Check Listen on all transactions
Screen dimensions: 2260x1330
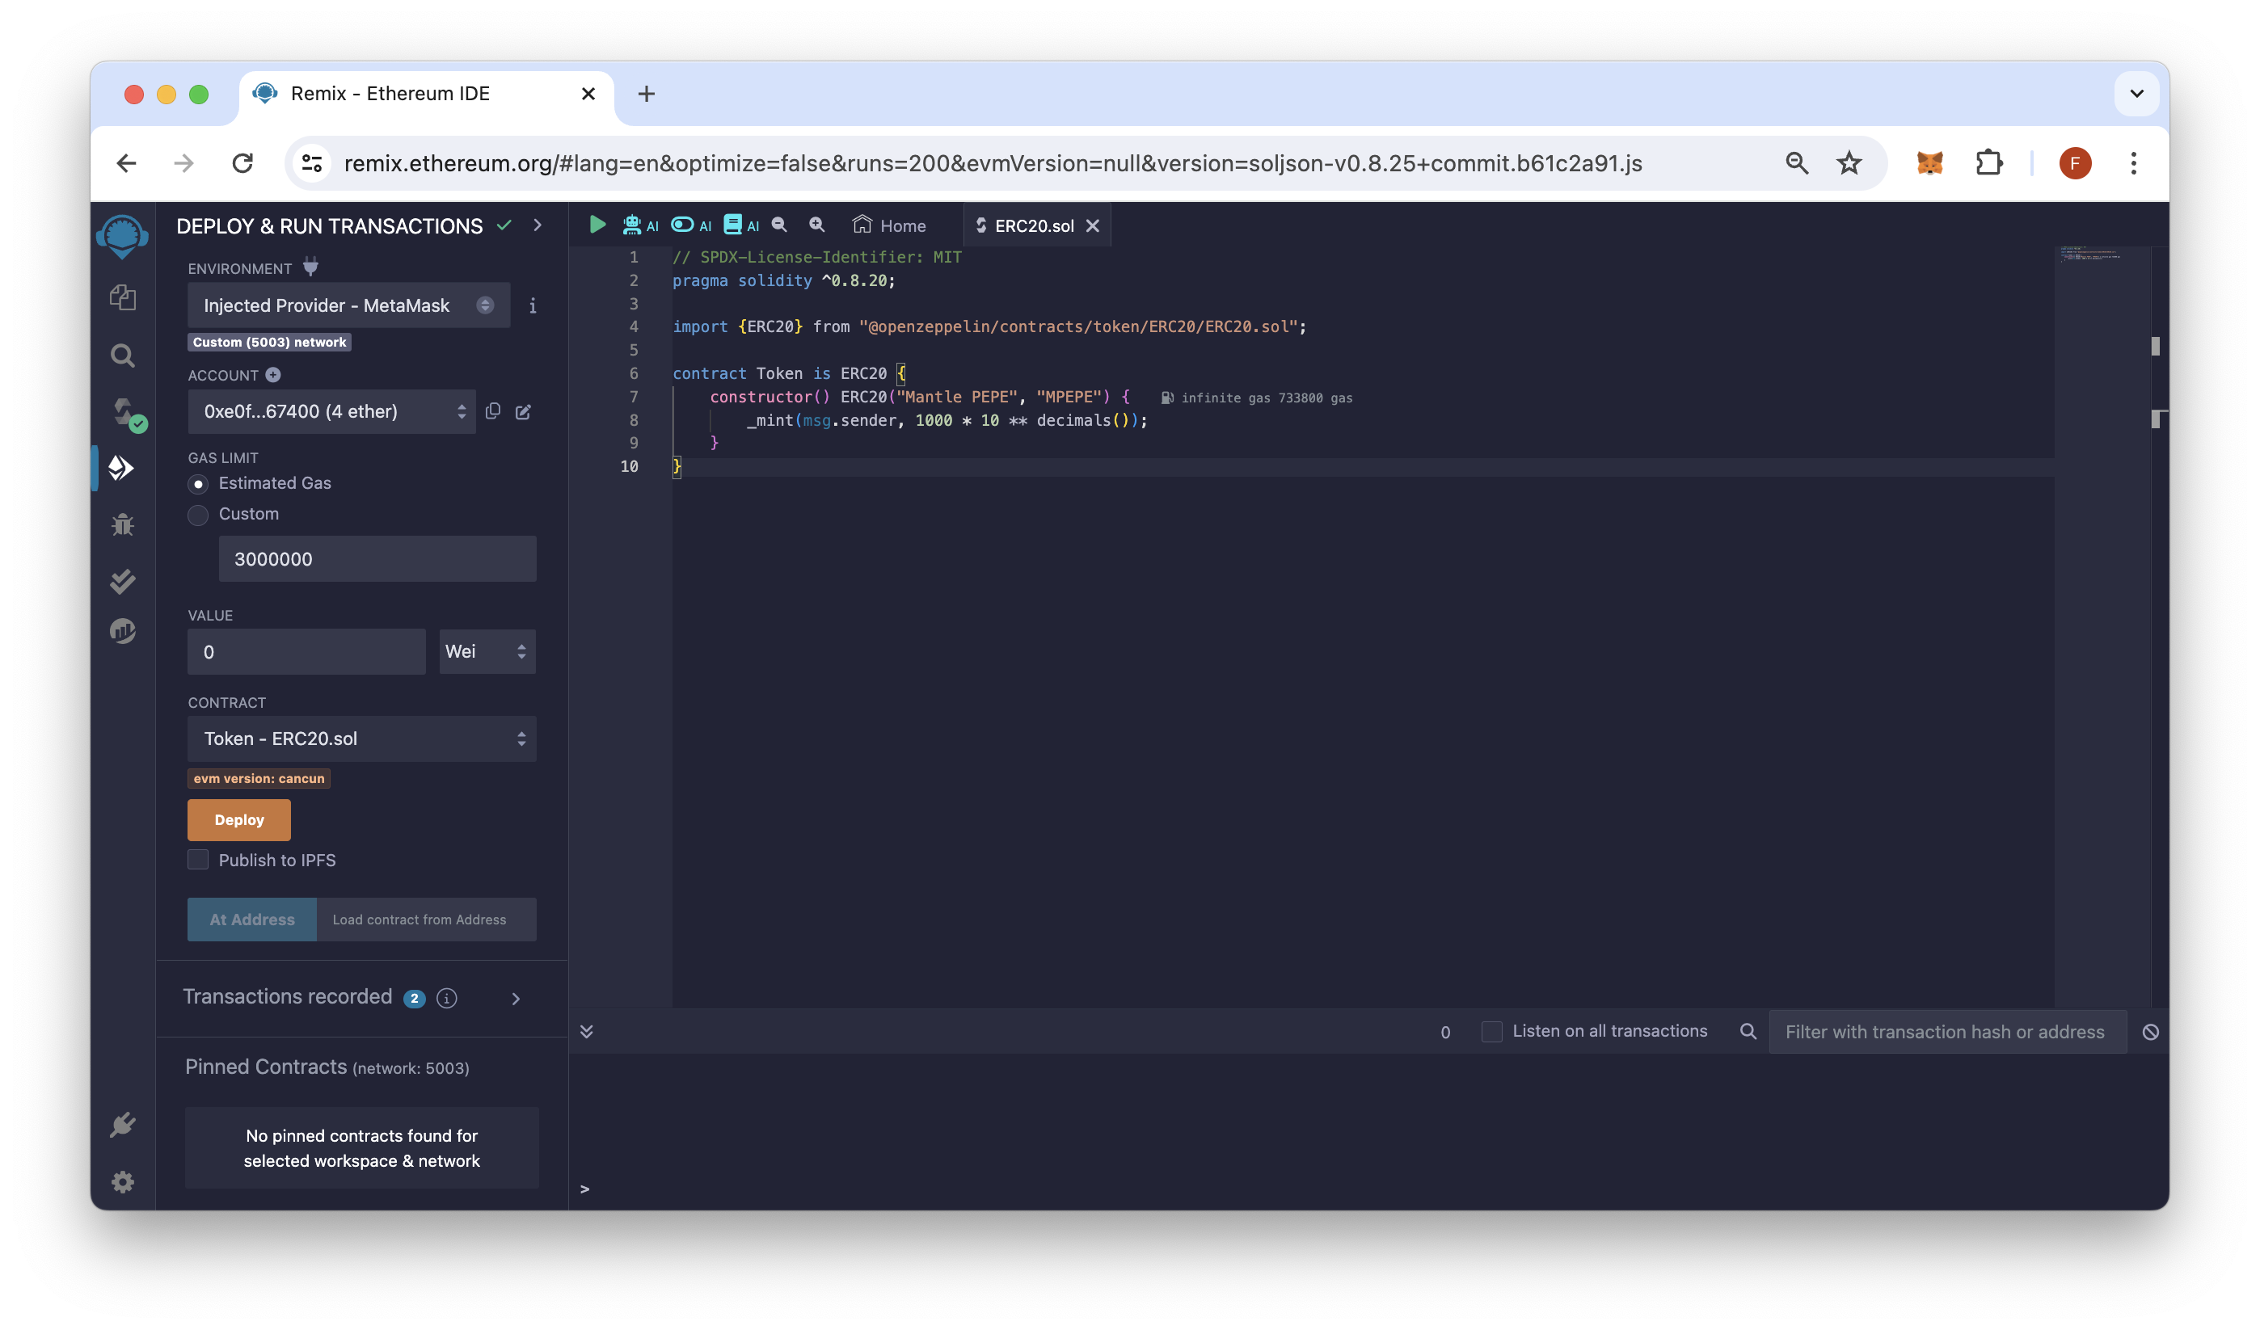click(1491, 1032)
